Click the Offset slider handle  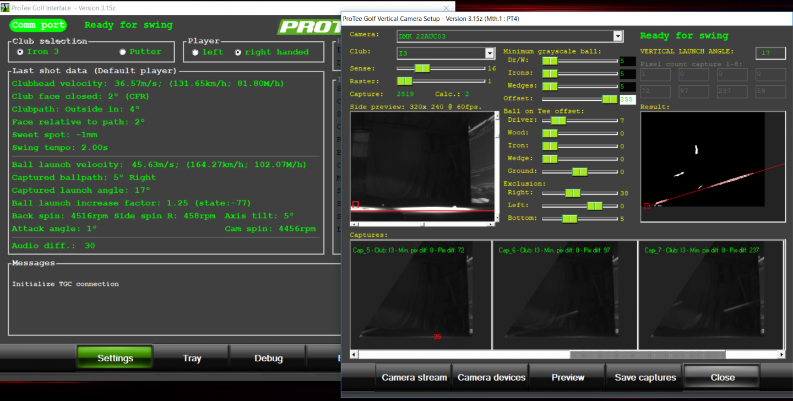pos(610,99)
